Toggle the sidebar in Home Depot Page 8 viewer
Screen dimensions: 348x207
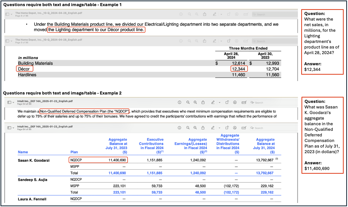point(7,14)
